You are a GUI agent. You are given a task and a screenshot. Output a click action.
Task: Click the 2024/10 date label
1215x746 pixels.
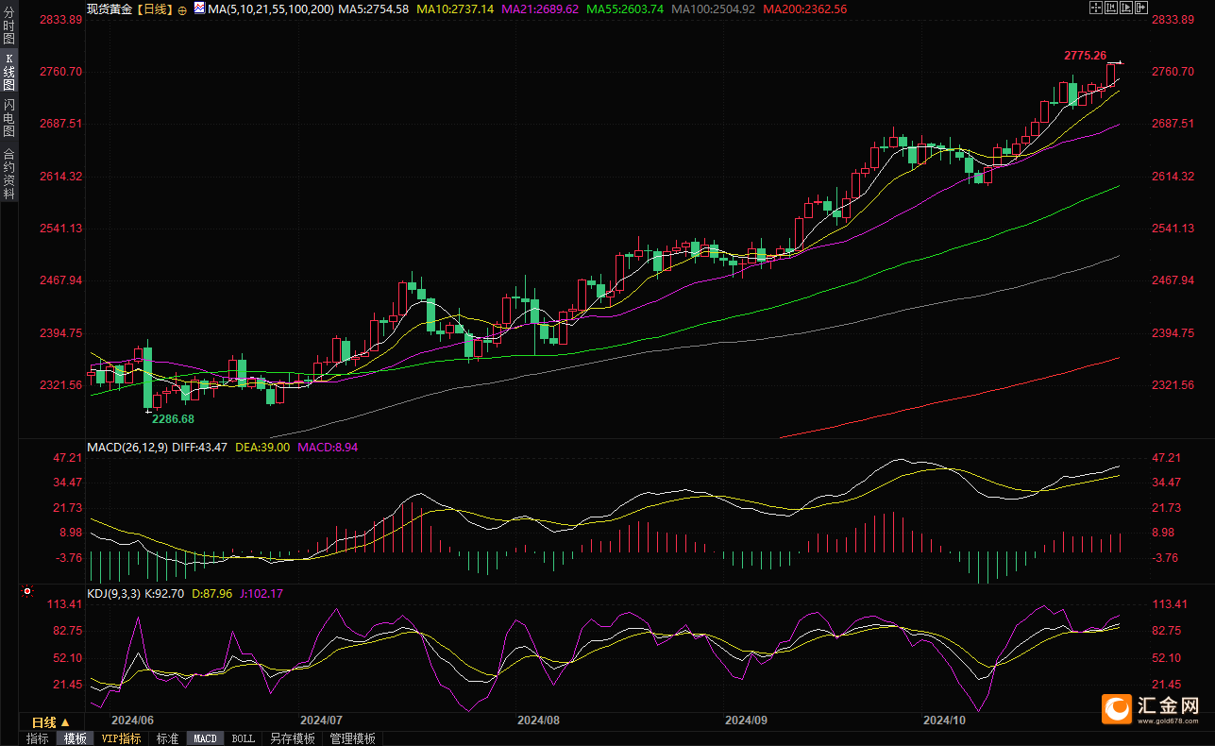945,720
